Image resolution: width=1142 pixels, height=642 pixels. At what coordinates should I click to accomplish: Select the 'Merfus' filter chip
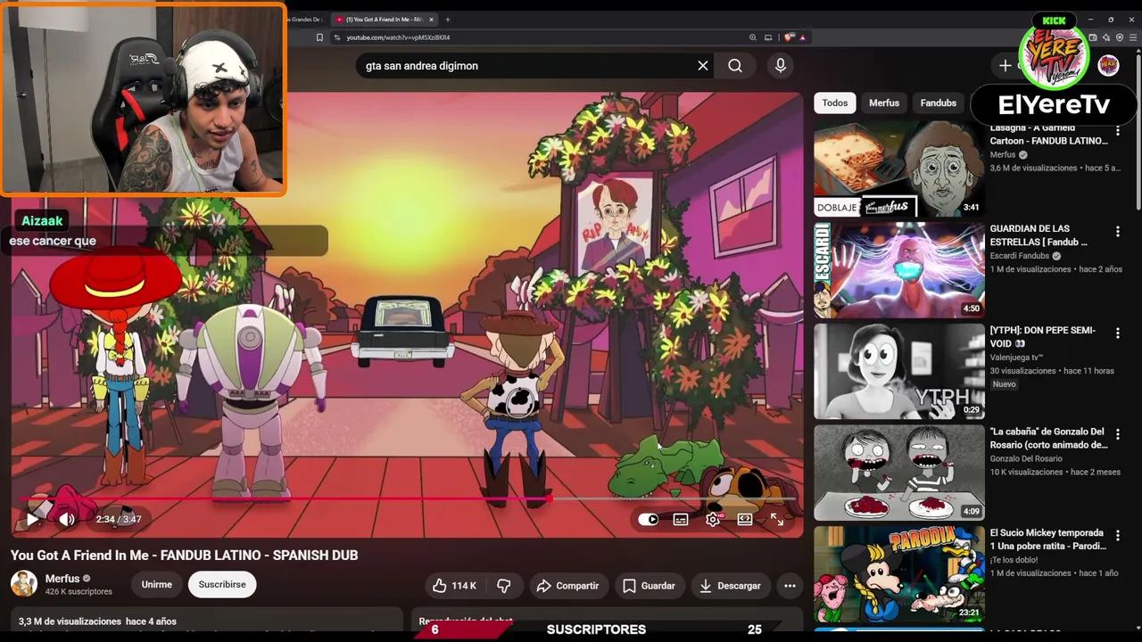click(884, 103)
